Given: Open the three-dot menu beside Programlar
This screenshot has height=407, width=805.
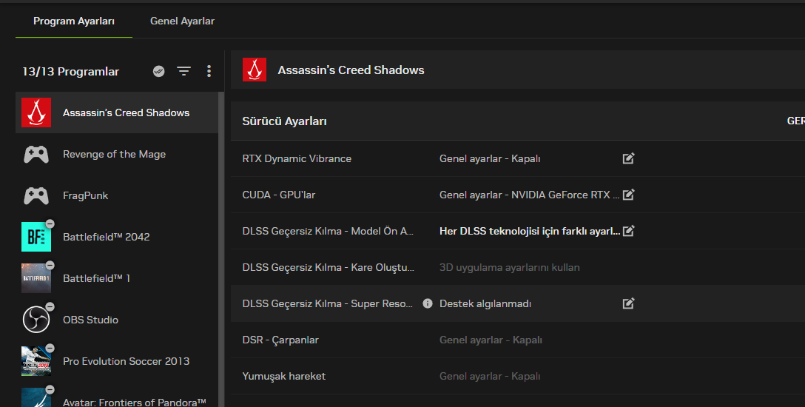Looking at the screenshot, I should [x=209, y=71].
